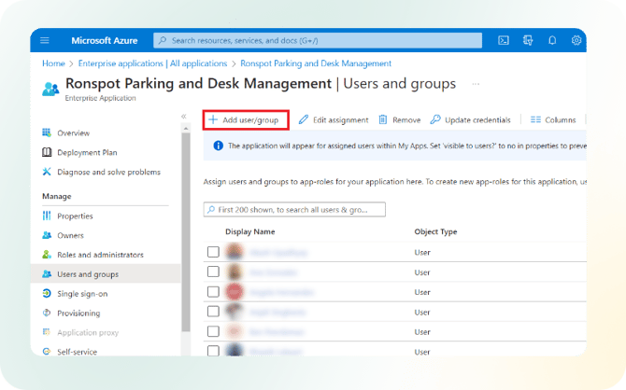Click the Object Type column header

click(435, 231)
